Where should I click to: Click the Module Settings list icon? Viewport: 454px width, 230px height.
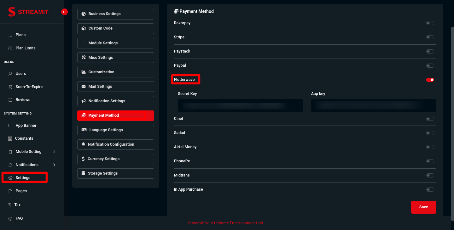point(84,43)
